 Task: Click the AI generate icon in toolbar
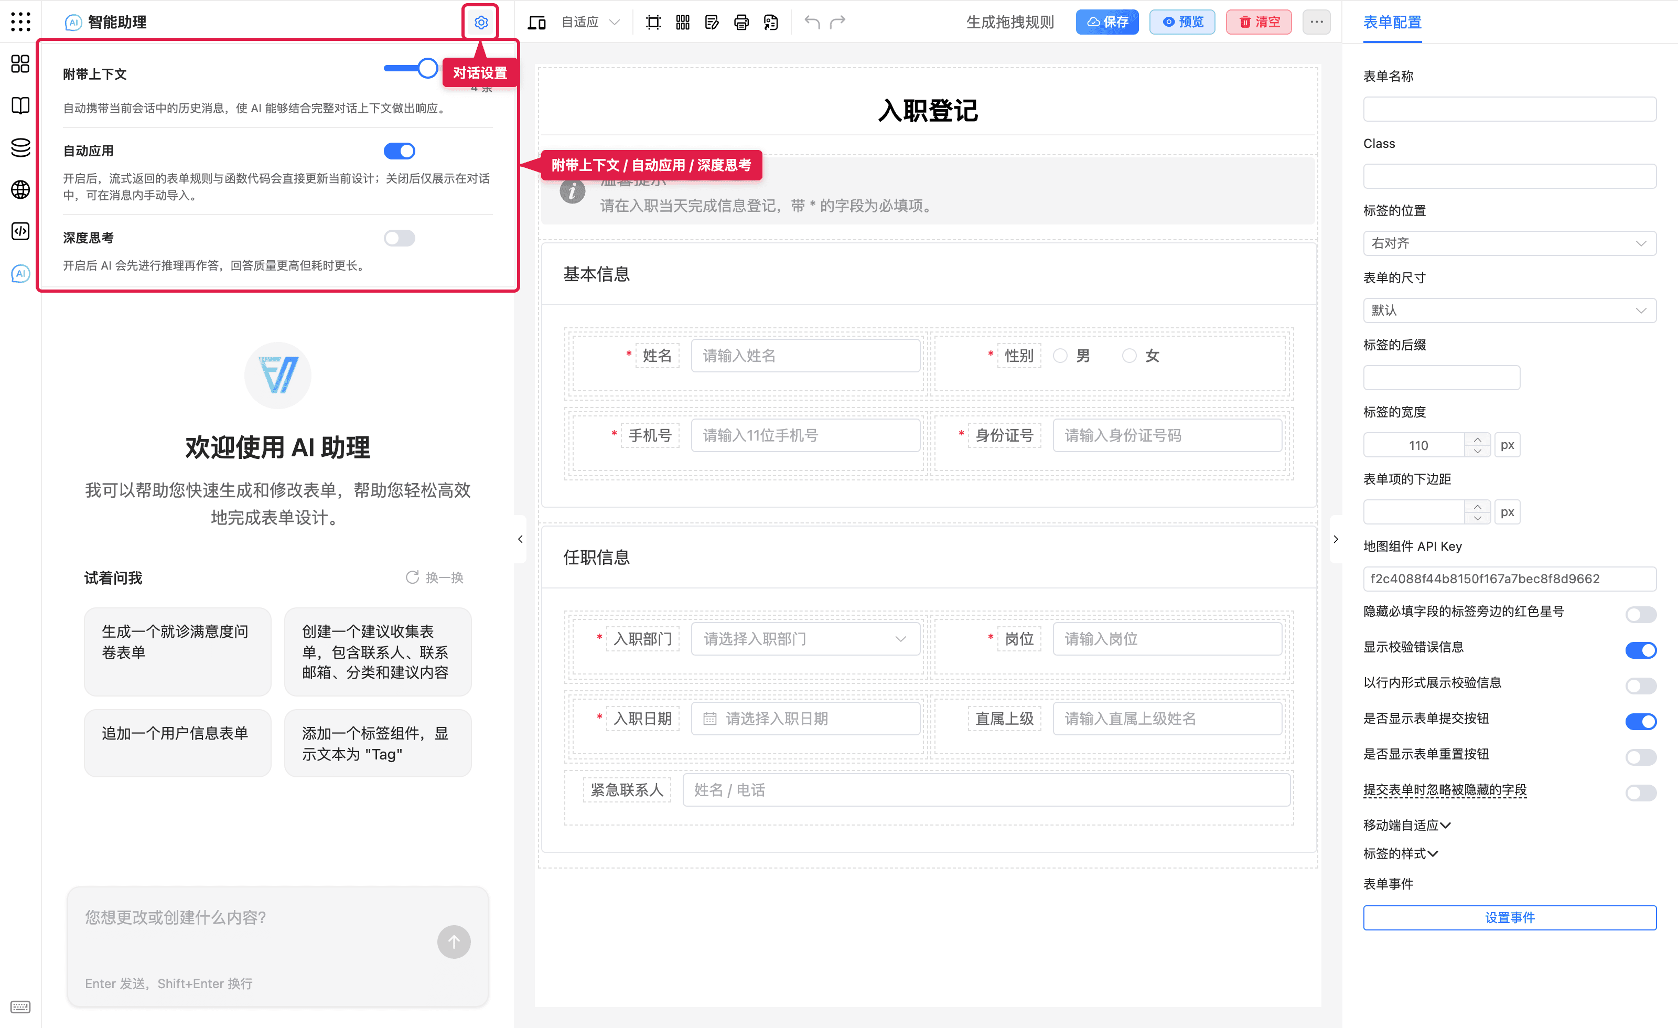tap(771, 23)
